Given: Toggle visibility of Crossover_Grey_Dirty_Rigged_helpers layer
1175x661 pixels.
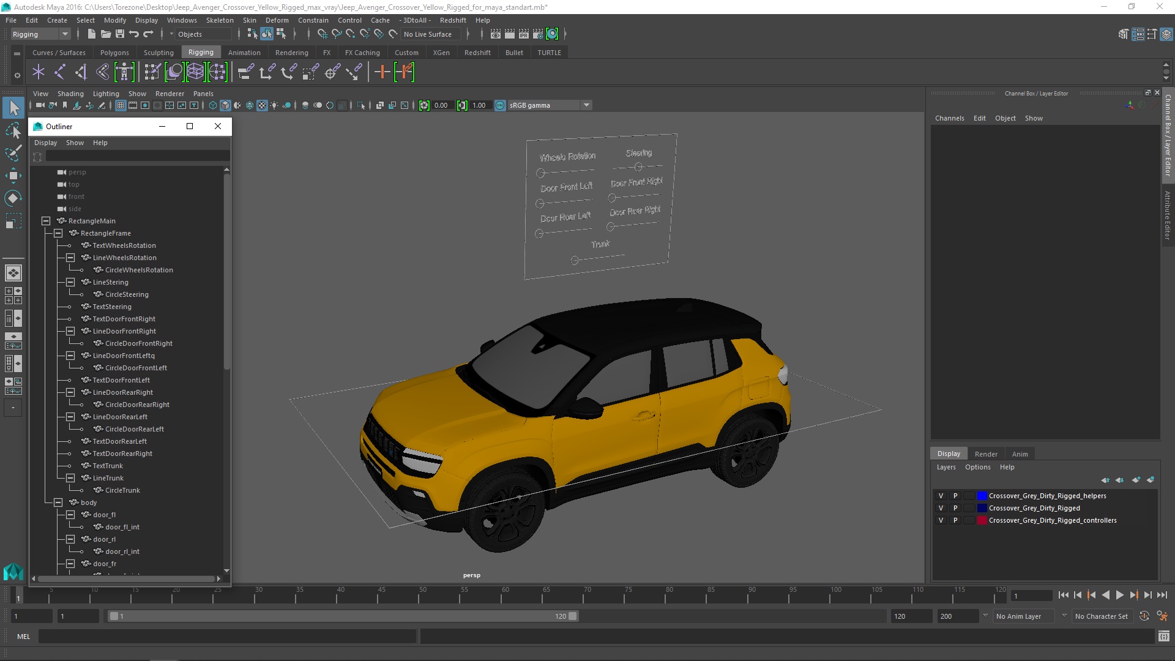Looking at the screenshot, I should [941, 496].
